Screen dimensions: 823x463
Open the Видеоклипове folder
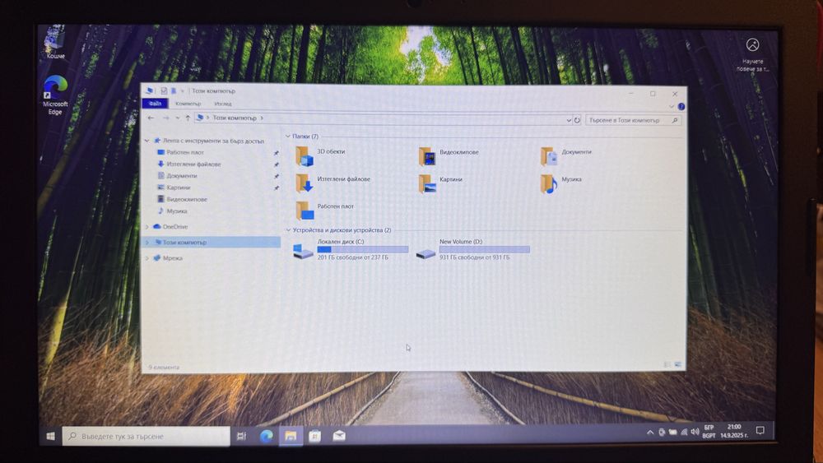click(x=449, y=156)
